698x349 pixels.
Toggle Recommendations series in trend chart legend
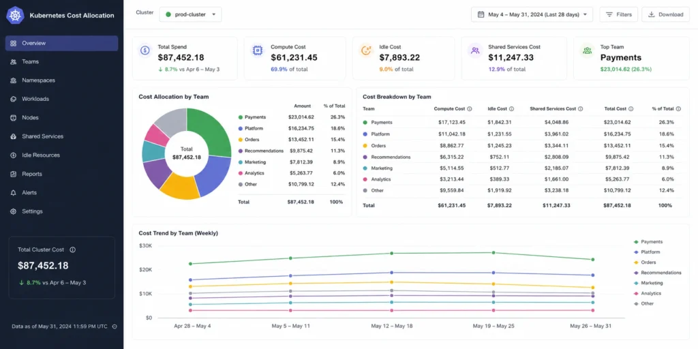tap(657, 273)
